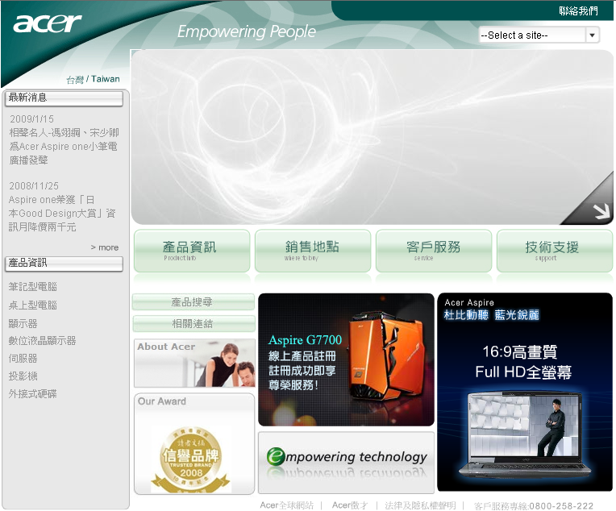The width and height of the screenshot is (616, 511).
Task: Click the customer service hotline 0800-258-222 text
Action: (x=534, y=505)
